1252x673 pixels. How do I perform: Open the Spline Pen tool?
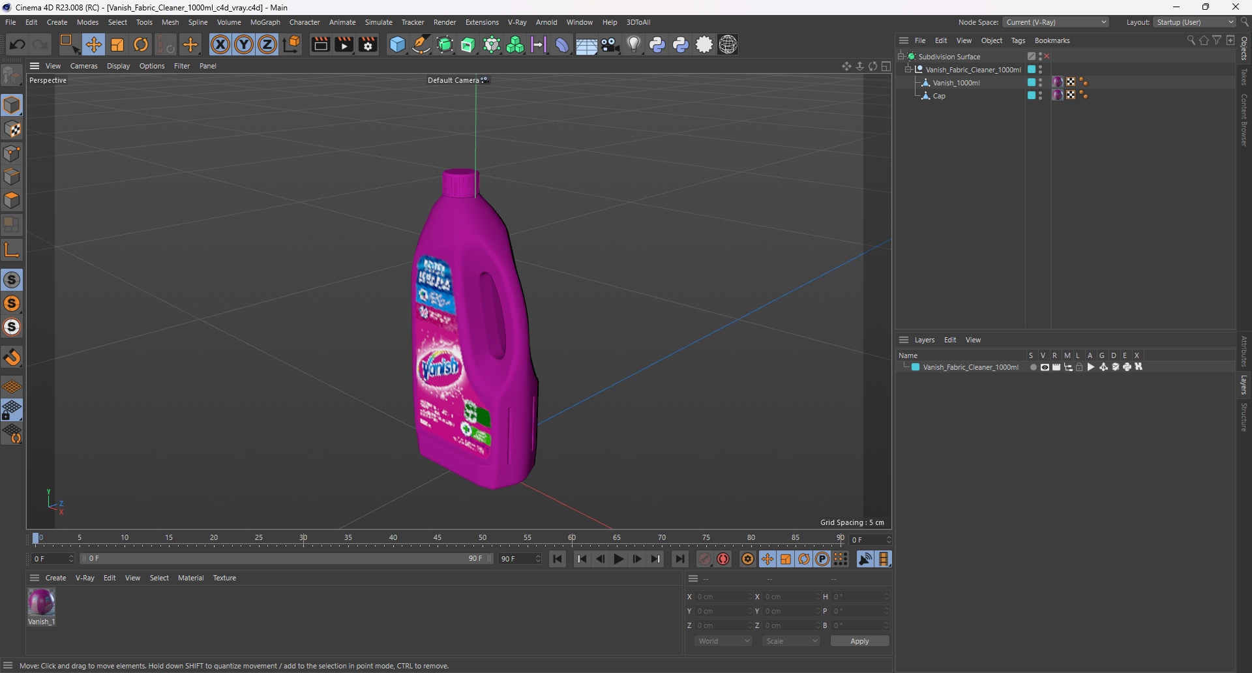click(x=421, y=44)
